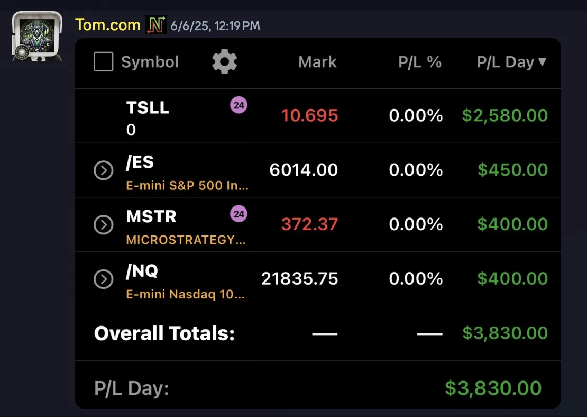Expand the /NQ position row arrow
The image size is (587, 417).
pyautogui.click(x=103, y=279)
